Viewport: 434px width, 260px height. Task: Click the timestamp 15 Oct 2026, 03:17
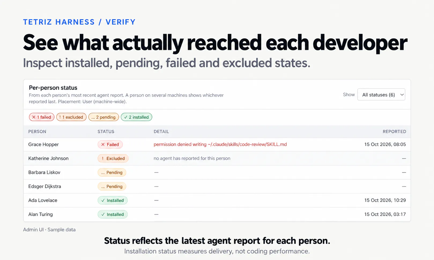pyautogui.click(x=385, y=214)
